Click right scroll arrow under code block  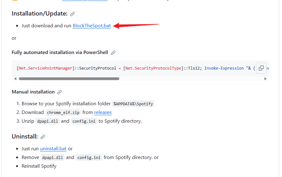coord(265,79)
